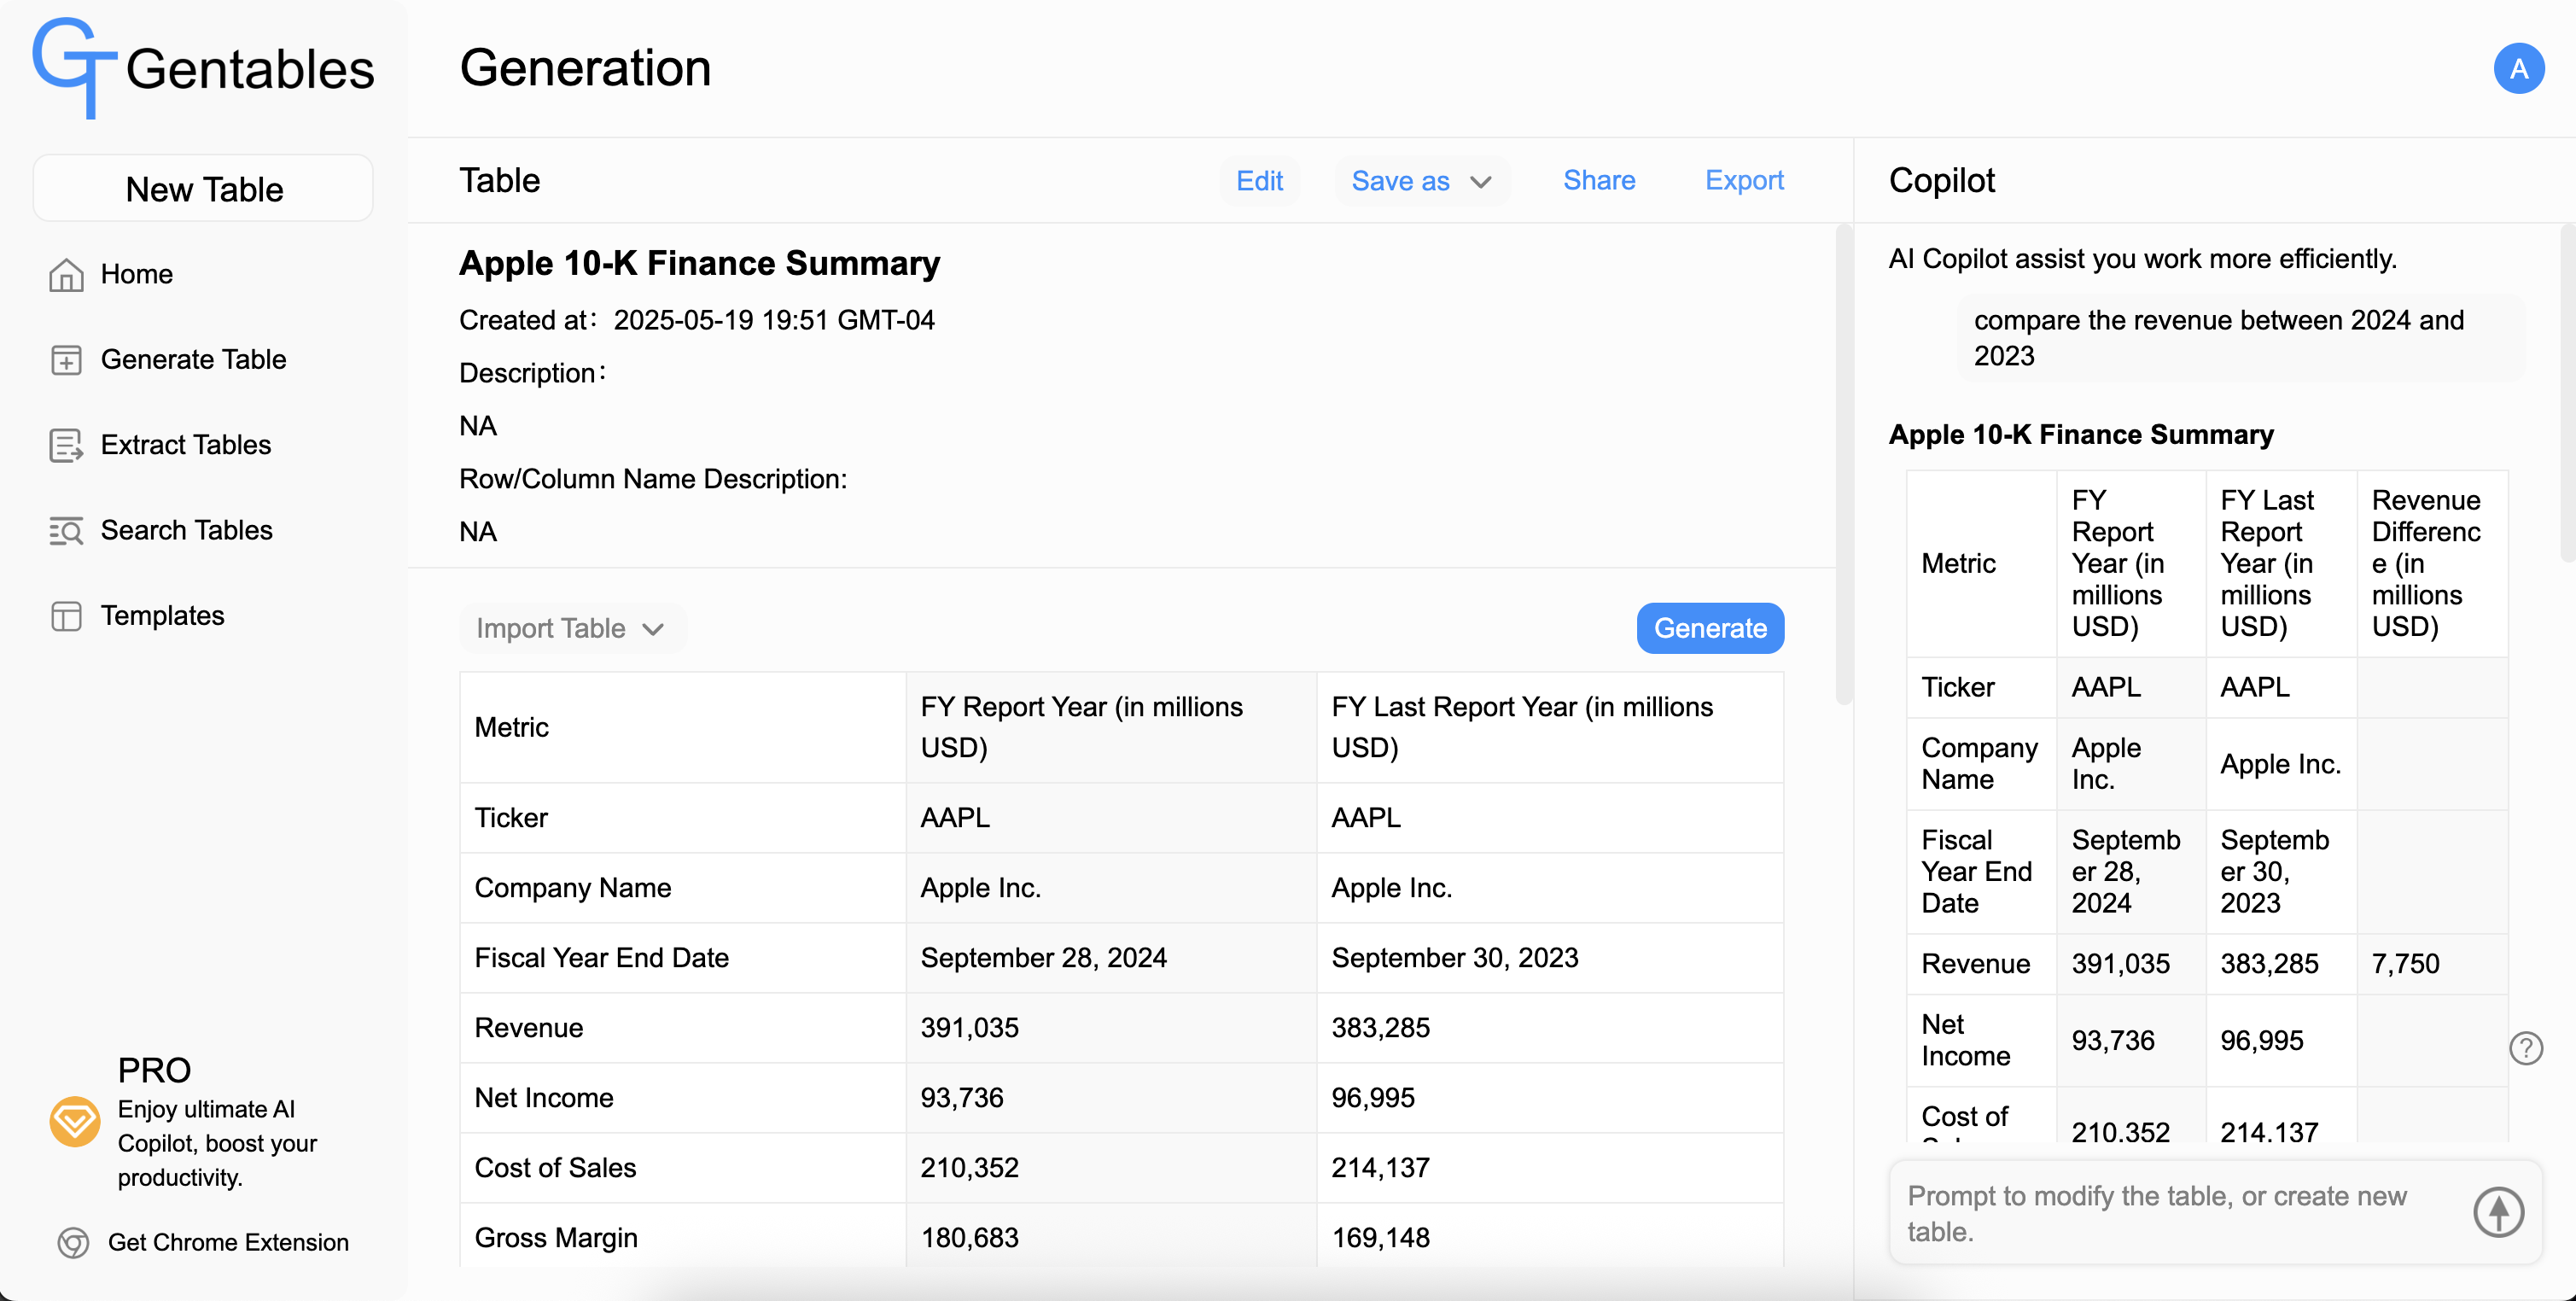Click the Chrome extension icon

(73, 1243)
